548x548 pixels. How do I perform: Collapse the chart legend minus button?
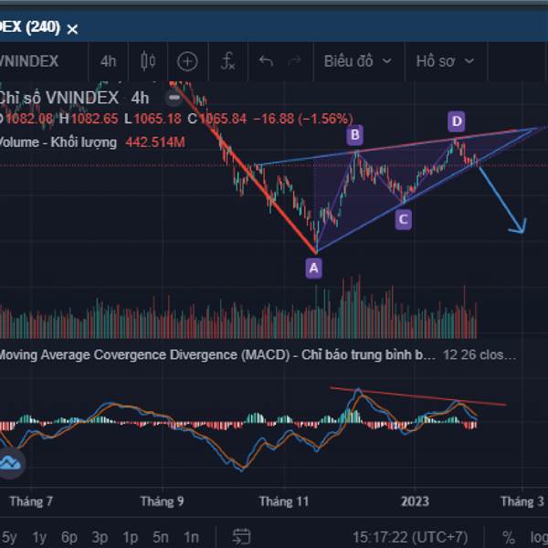[174, 97]
